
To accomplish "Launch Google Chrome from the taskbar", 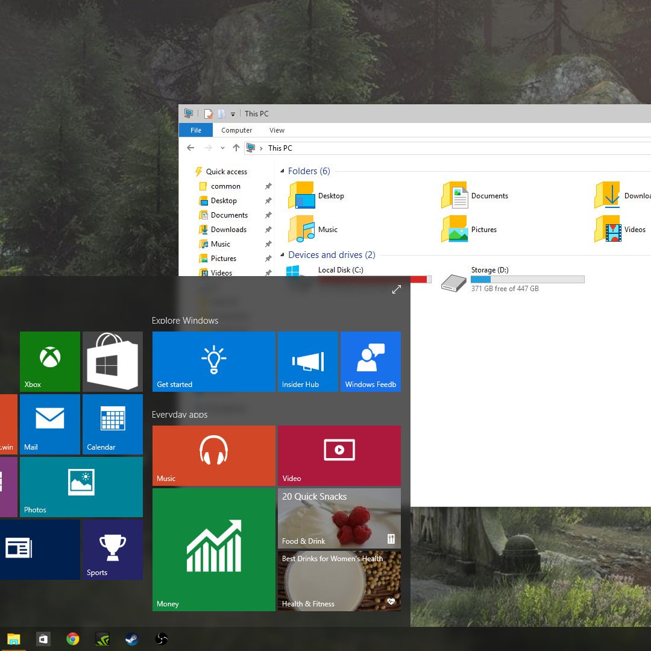I will [73, 639].
